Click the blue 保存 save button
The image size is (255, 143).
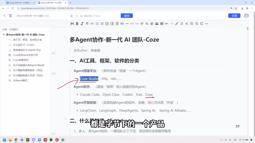pyautogui.click(x=127, y=16)
